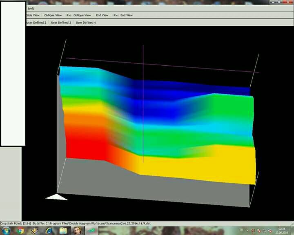Select the User Defined 4 view
Screen dimensions: 294x235
[86, 22]
